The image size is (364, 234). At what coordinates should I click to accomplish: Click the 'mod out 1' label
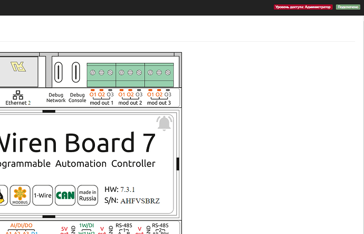101,102
